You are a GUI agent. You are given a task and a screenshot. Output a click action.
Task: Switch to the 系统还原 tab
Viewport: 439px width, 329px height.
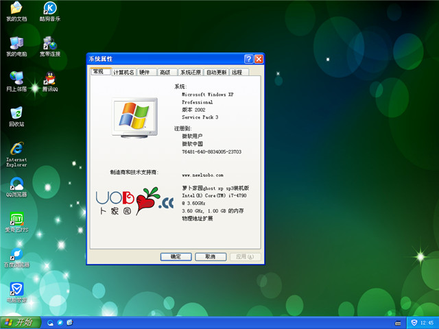point(191,72)
